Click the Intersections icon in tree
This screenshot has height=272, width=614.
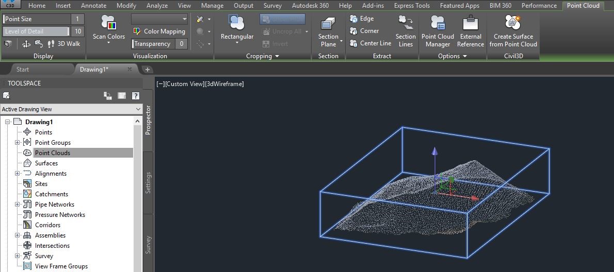[x=27, y=246]
